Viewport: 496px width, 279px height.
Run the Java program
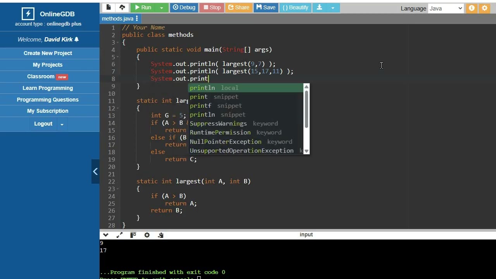[143, 7]
